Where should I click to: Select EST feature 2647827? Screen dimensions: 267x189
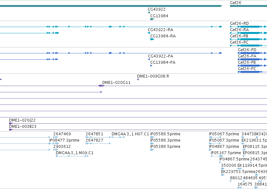pos(94,140)
